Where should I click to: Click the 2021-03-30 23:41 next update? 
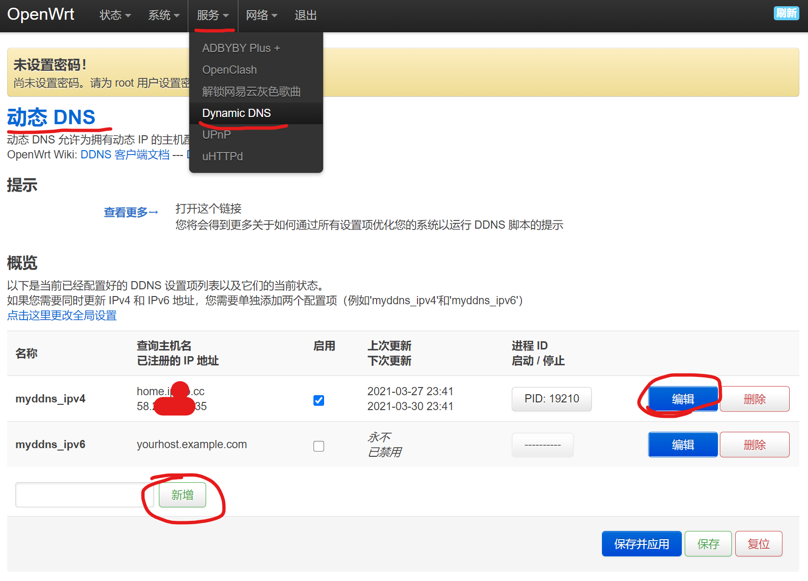[x=410, y=406]
